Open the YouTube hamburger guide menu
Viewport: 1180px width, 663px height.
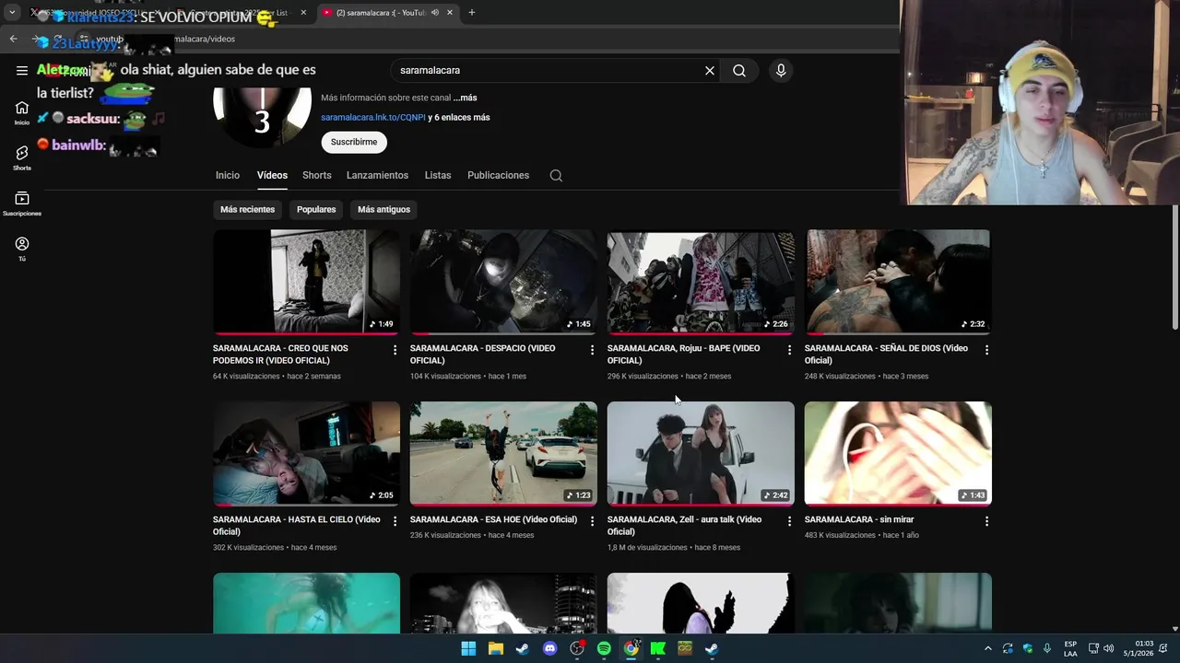(x=21, y=70)
